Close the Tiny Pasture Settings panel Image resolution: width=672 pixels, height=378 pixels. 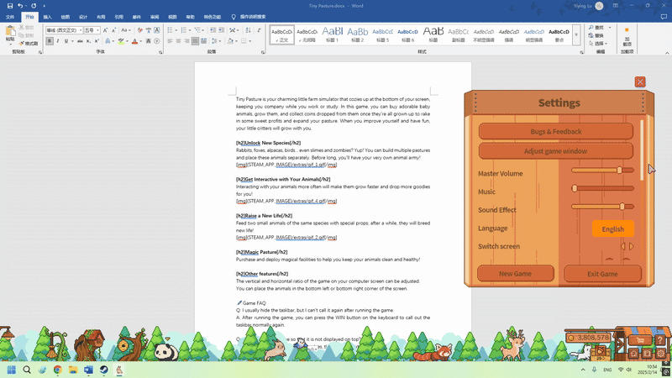tap(640, 81)
